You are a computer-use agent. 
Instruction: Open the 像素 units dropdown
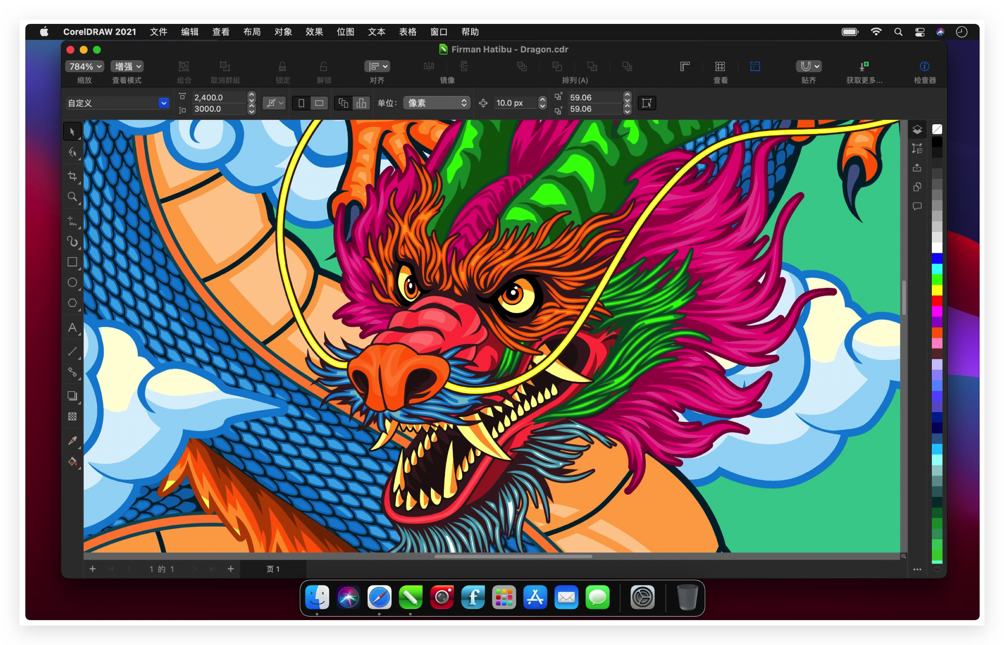(436, 103)
